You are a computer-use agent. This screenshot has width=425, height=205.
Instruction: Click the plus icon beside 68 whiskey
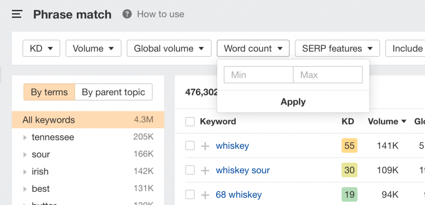click(205, 195)
